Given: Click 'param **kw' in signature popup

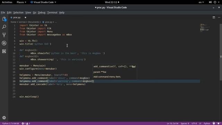Looking at the screenshot, I should click(100, 72).
